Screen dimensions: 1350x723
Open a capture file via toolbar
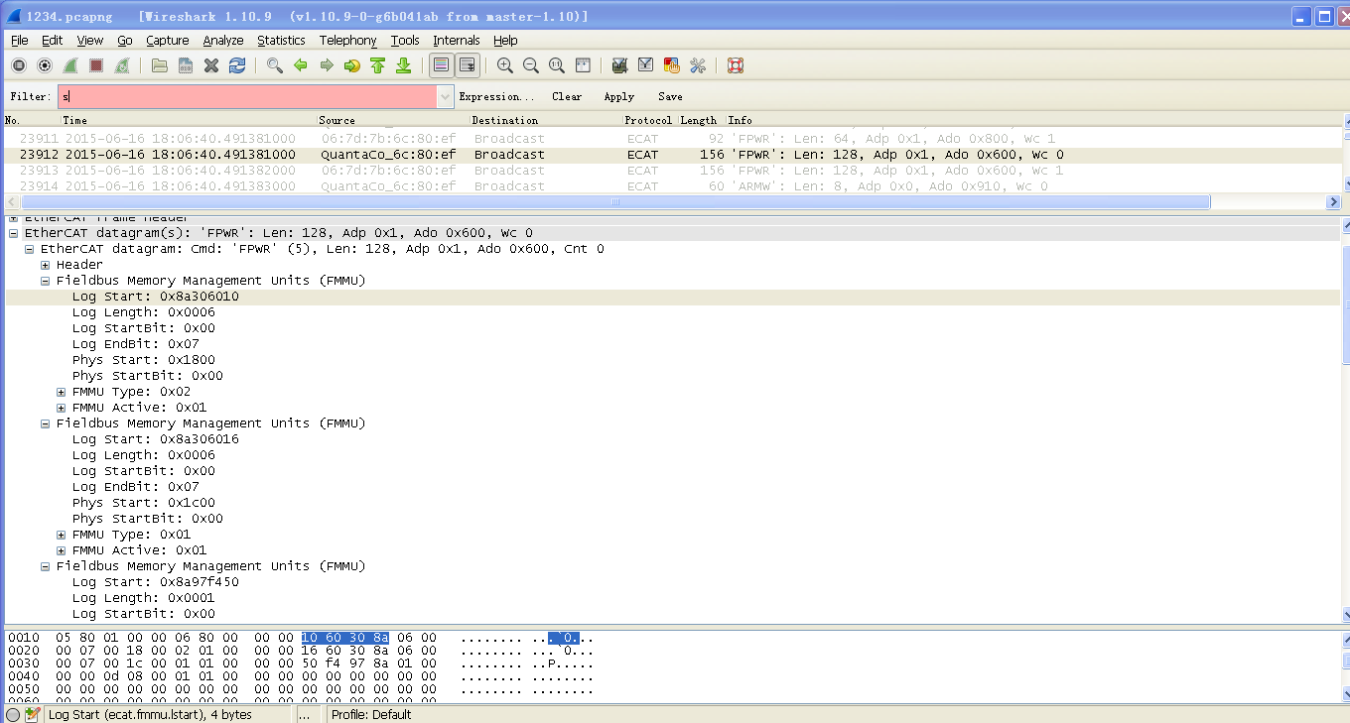[x=160, y=65]
